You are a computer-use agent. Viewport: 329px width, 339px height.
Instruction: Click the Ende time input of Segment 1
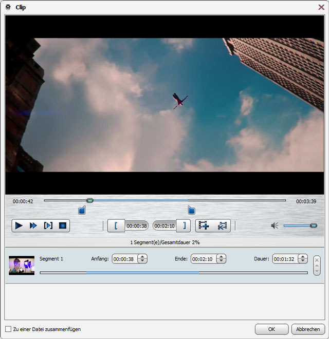pyautogui.click(x=204, y=259)
